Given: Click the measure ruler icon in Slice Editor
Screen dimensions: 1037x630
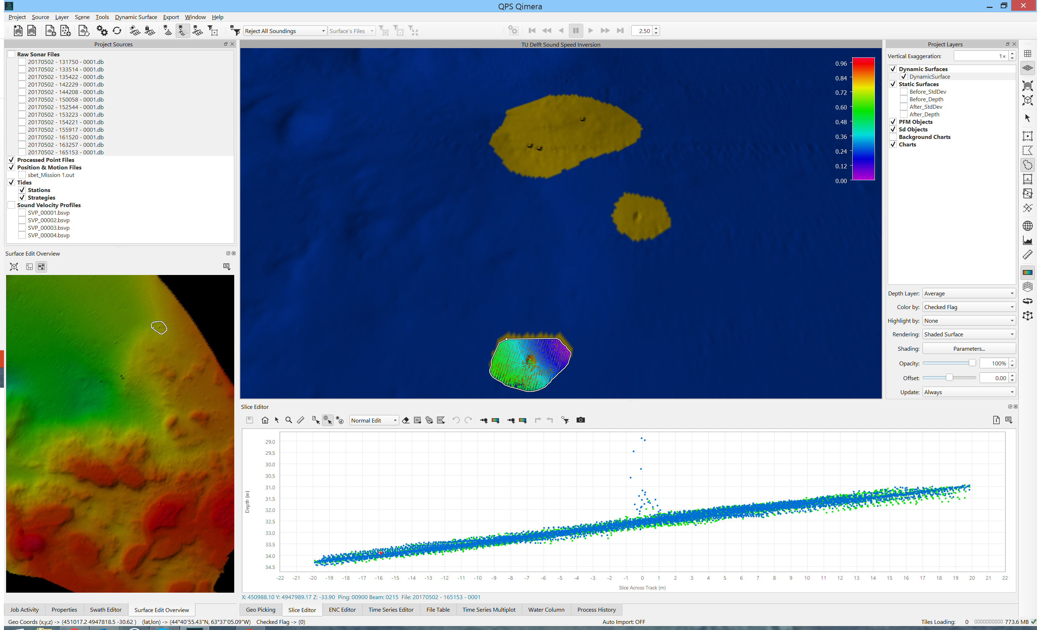Looking at the screenshot, I should click(301, 420).
